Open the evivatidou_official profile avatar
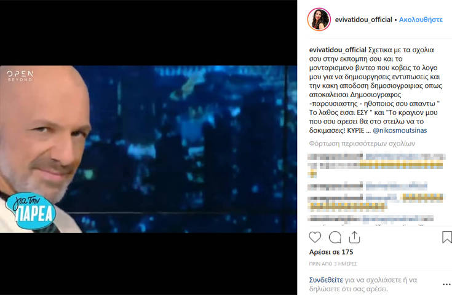Screen dimensions: 452x295 tap(319, 19)
